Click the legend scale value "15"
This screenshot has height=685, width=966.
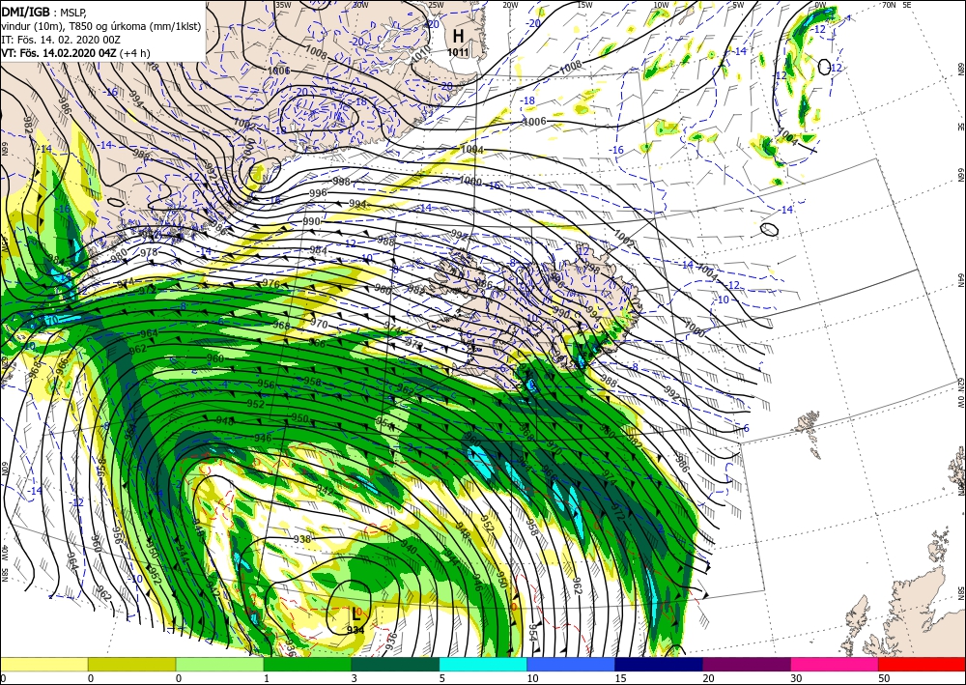coord(620,678)
